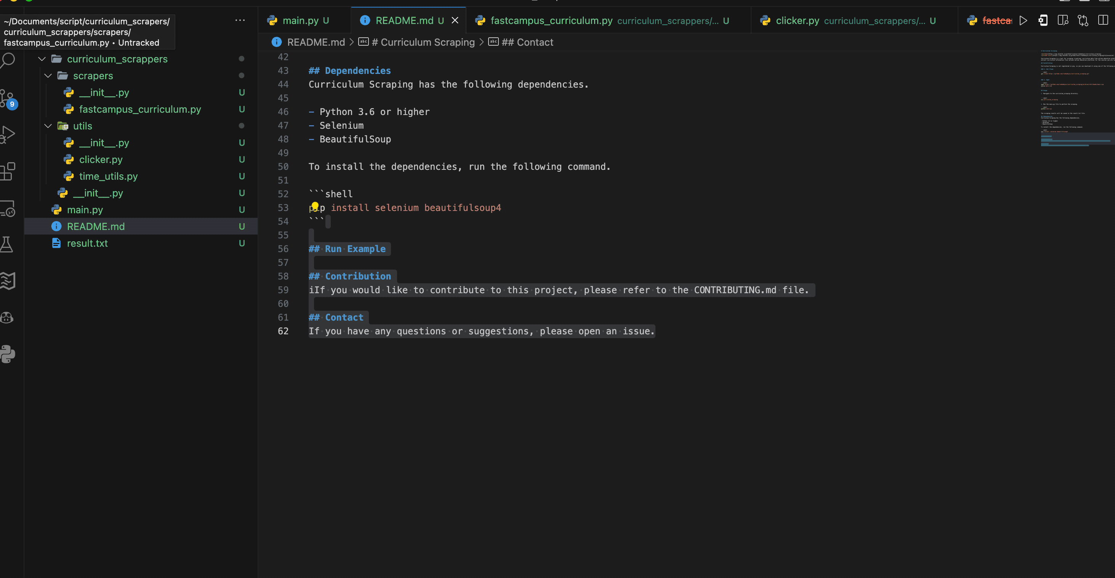
Task: Open the explorer more actions ellipsis menu
Action: pyautogui.click(x=240, y=20)
